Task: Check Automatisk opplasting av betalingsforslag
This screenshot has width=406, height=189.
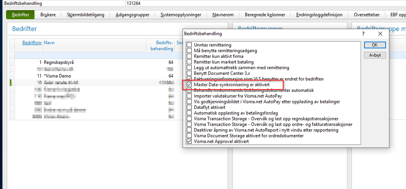Action: pos(189,113)
